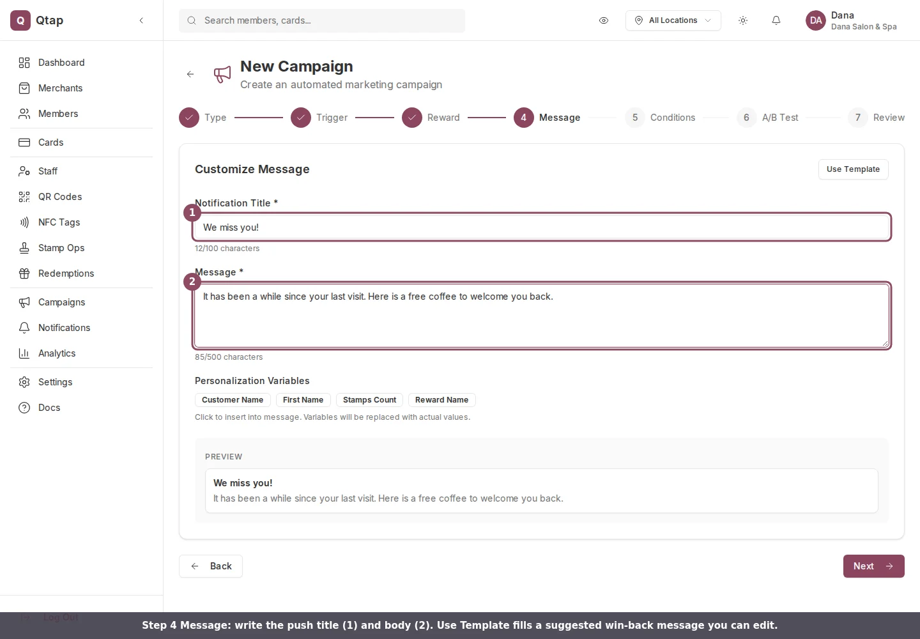
Task: Jump to step 6 A/B Test
Action: point(767,118)
